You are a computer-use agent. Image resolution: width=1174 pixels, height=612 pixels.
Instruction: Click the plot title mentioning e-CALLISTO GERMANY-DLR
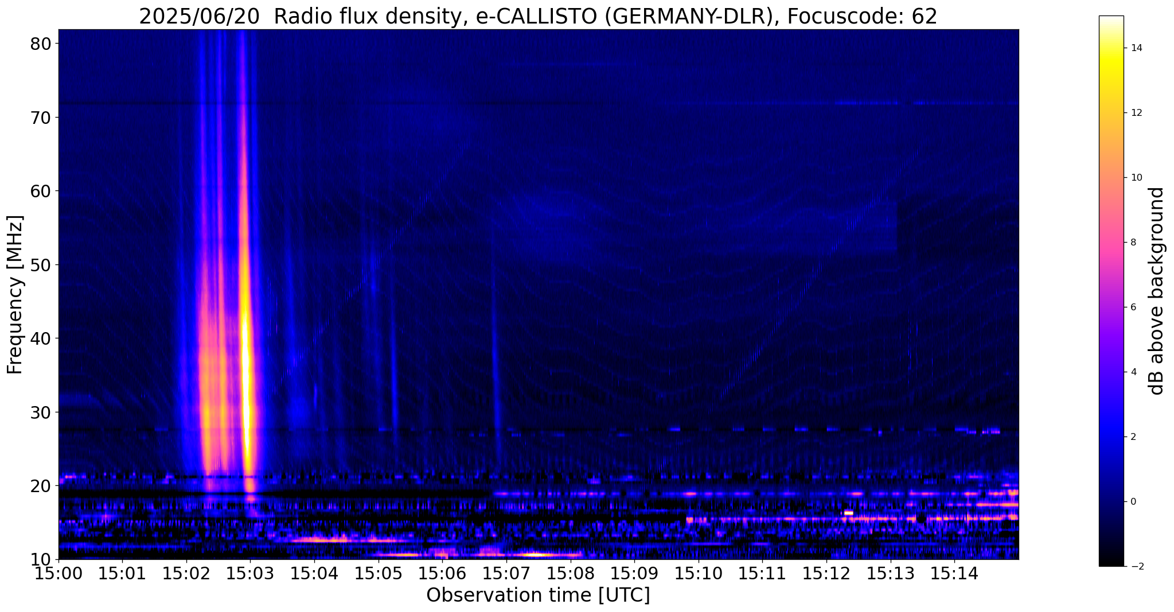(x=538, y=16)
